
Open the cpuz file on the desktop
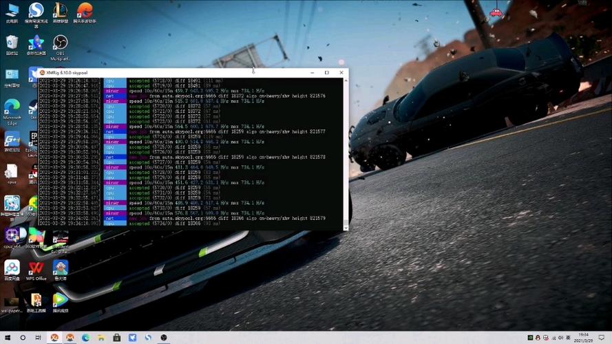[x=12, y=174]
